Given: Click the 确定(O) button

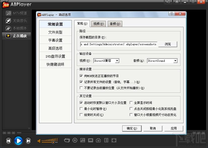Looking at the screenshot, I should (x=132, y=128).
